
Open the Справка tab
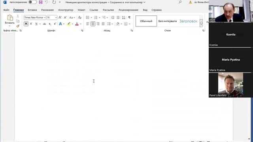(157, 10)
